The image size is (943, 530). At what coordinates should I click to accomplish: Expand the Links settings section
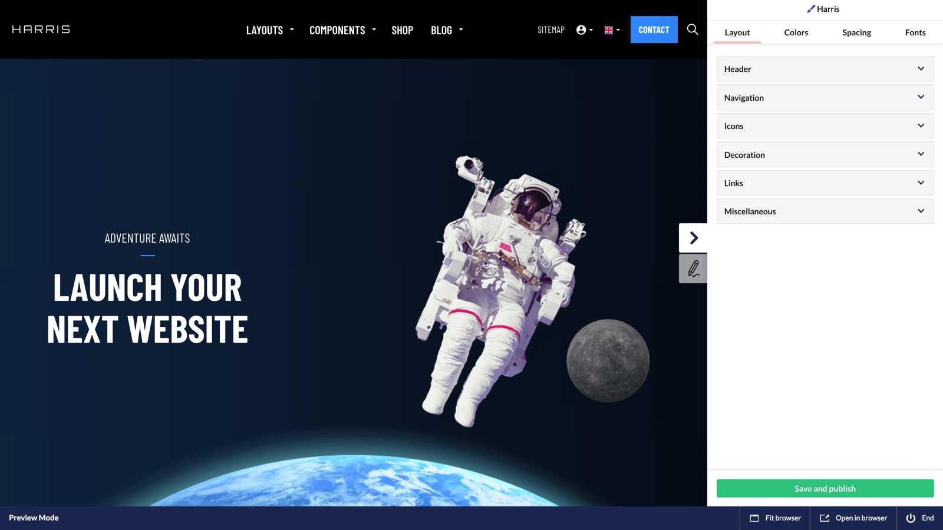825,183
